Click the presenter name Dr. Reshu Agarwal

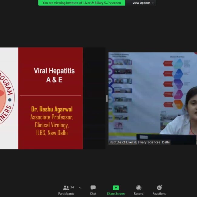[x=52, y=109]
